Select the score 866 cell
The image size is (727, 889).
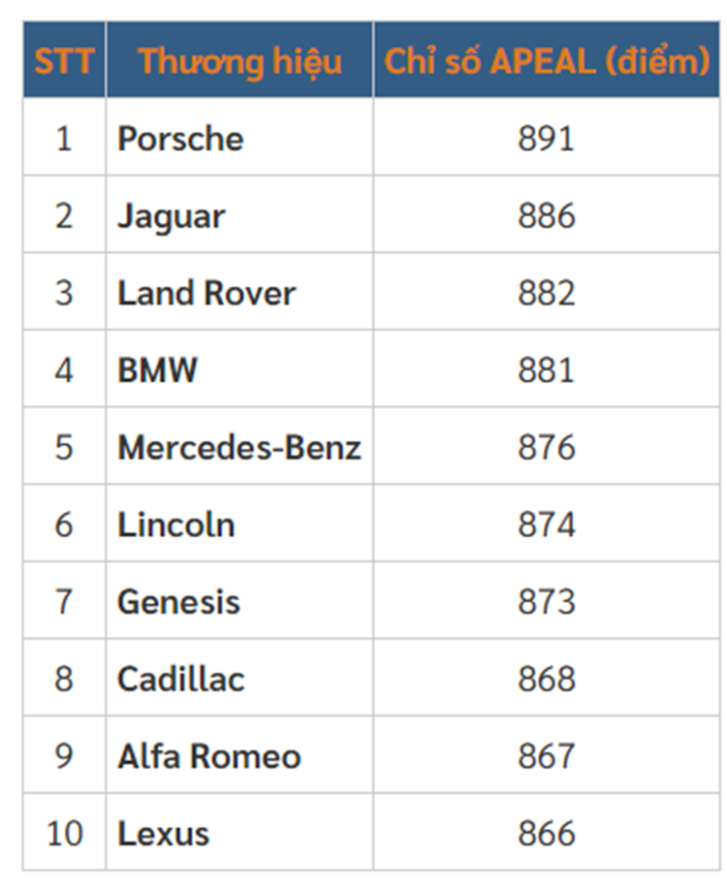[x=547, y=834]
